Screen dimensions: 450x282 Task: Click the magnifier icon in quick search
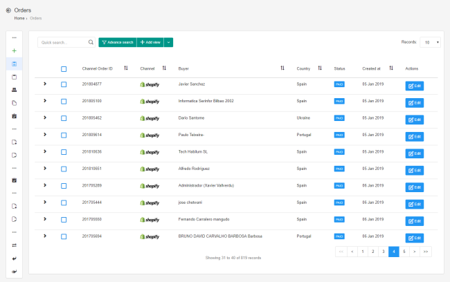coord(91,42)
